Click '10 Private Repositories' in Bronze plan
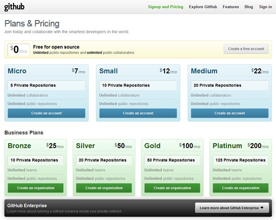Viewport: 276px width, 220px height. [x=36, y=160]
